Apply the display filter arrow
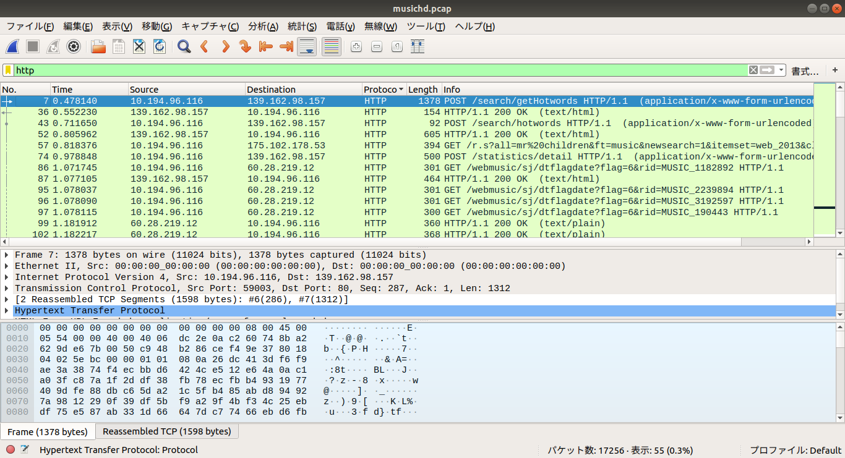 767,70
